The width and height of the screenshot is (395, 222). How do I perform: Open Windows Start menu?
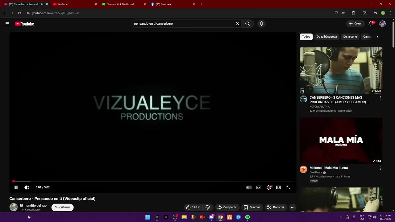[x=148, y=217]
